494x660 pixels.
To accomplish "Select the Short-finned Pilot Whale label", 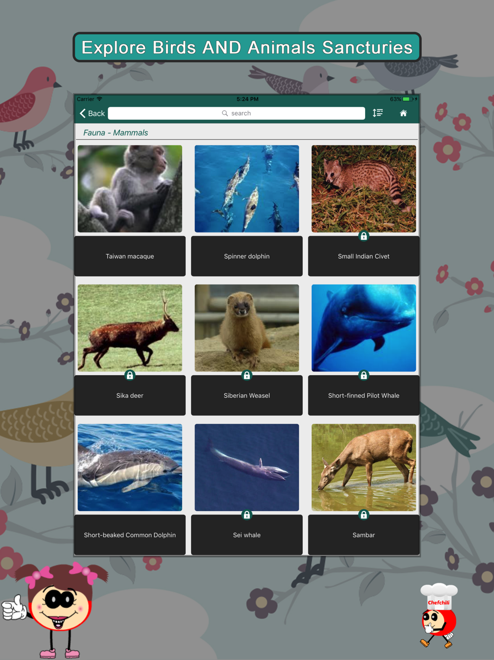I will coord(364,395).
